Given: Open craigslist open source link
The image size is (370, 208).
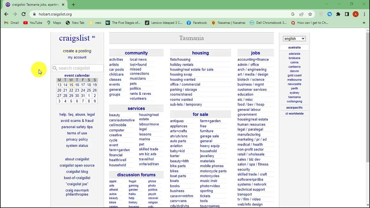Looking at the screenshot, I should click(77, 166).
